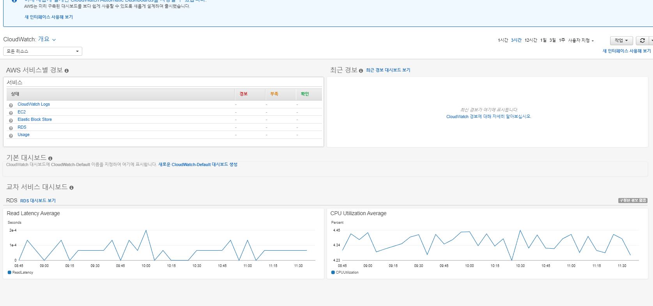Click 새 인터페이스 사용해 보기 link below 작업 button
The height and width of the screenshot is (306, 653).
coord(627,51)
